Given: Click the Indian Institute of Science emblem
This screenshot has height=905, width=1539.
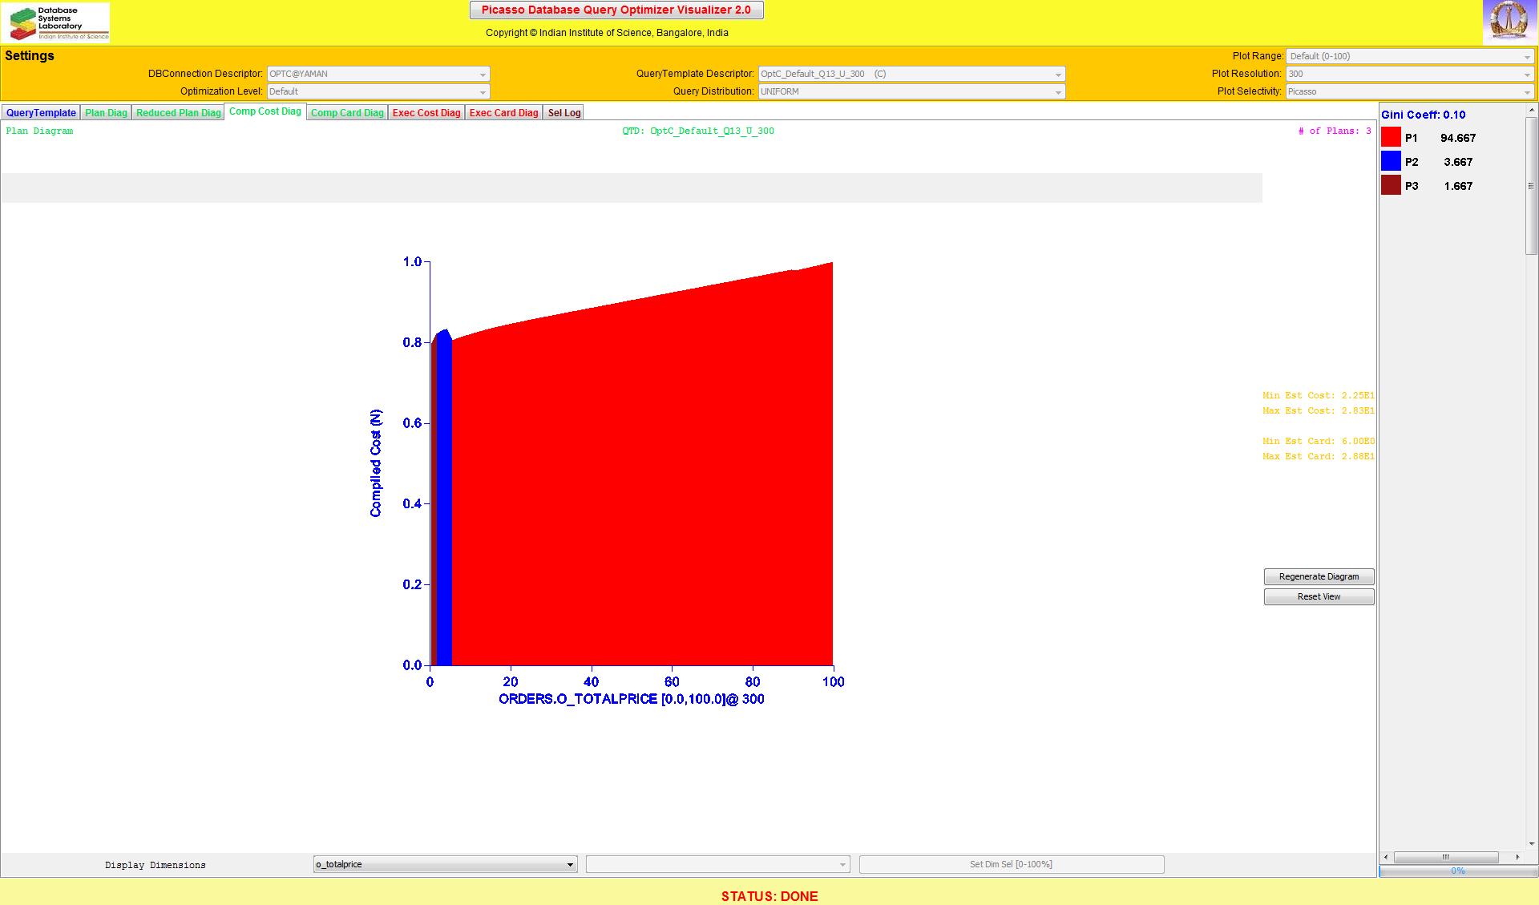Looking at the screenshot, I should [1509, 22].
